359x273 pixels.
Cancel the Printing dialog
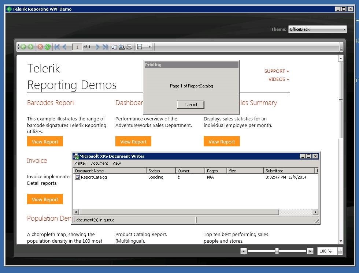pos(190,105)
